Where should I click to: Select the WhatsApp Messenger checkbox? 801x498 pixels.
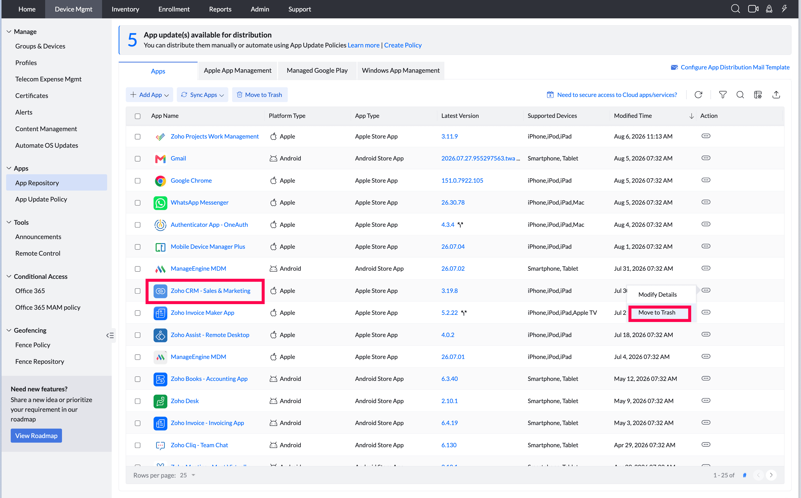tap(137, 203)
